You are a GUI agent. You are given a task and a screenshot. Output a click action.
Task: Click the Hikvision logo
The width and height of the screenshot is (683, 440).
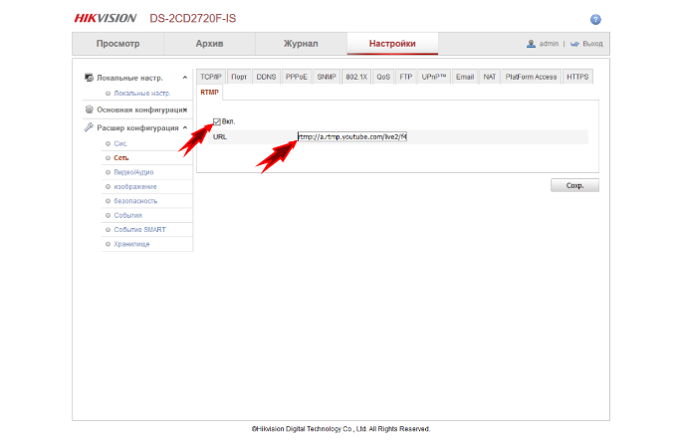[x=106, y=18]
